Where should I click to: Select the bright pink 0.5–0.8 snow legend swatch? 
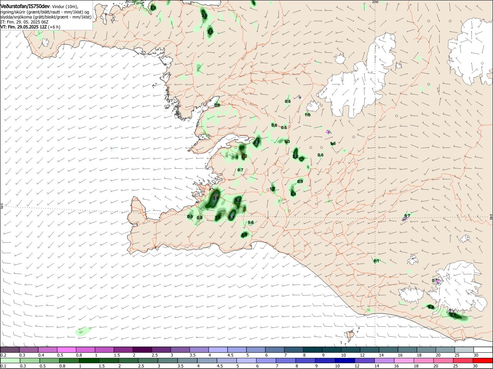(67, 350)
